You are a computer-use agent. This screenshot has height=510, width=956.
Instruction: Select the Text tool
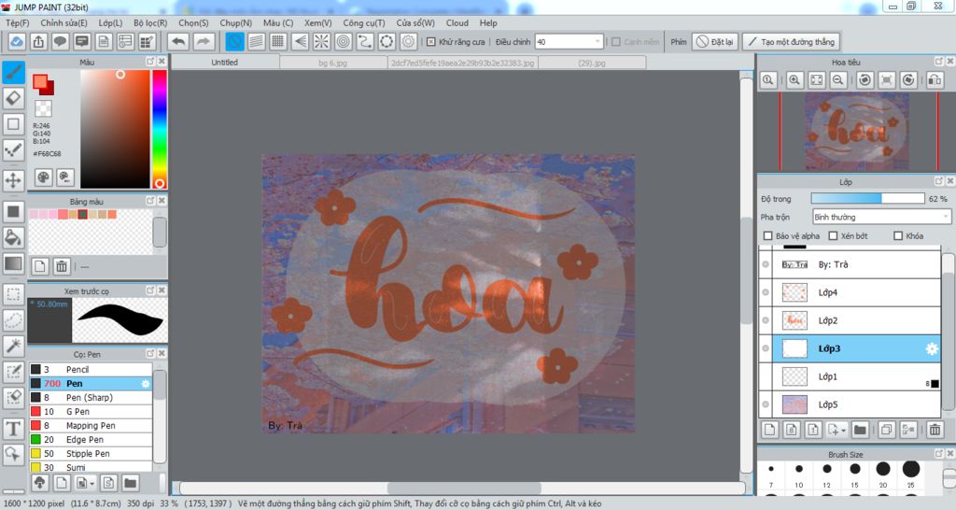13,428
